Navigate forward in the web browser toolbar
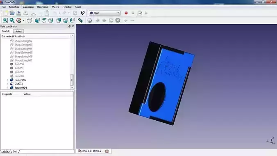The width and height of the screenshot is (277, 156). tap(104, 21)
